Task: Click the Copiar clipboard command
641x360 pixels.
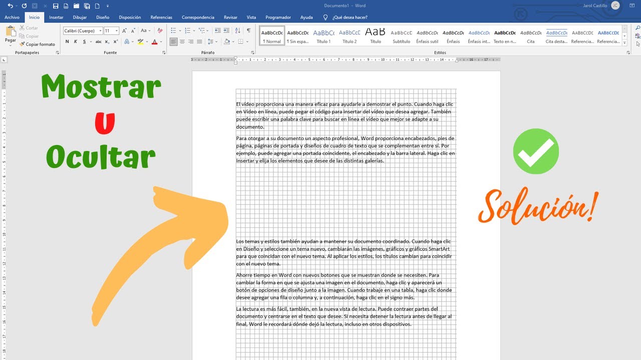Action: point(29,36)
